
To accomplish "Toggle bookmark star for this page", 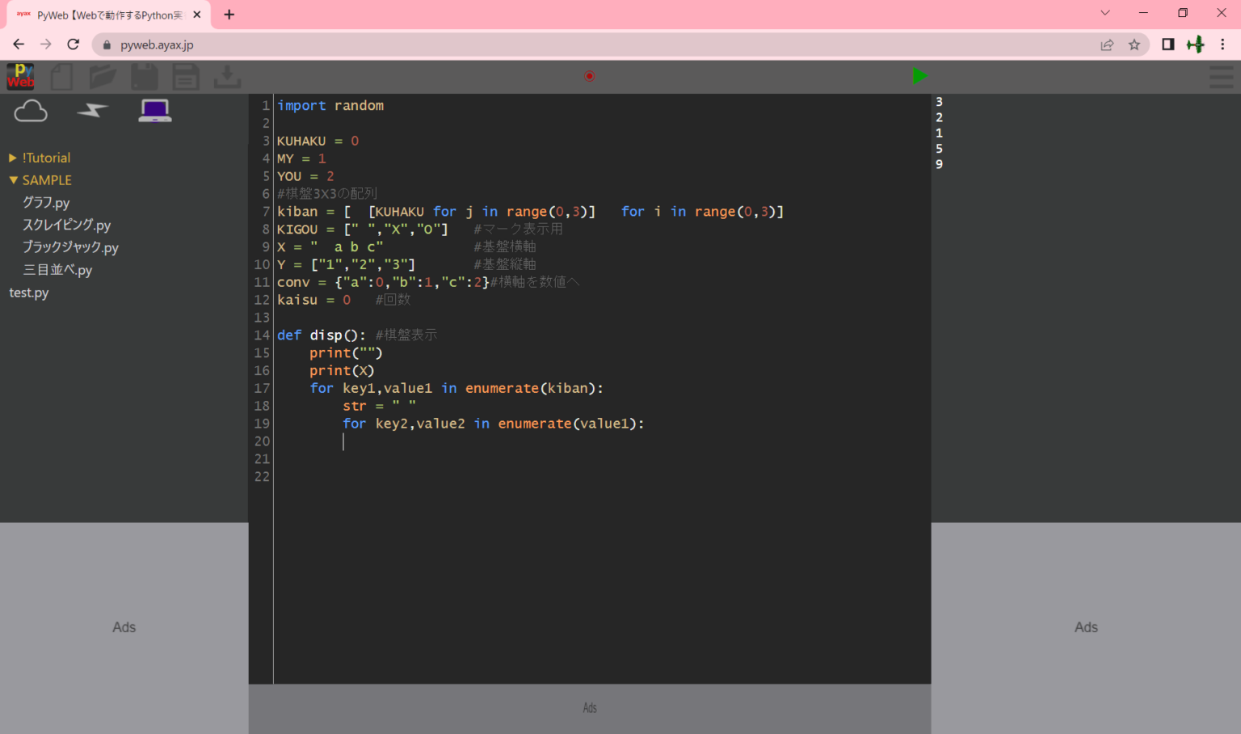I will pos(1134,44).
